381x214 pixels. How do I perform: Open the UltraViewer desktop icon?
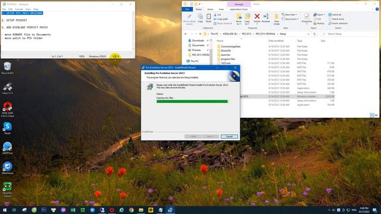[x=7, y=168]
